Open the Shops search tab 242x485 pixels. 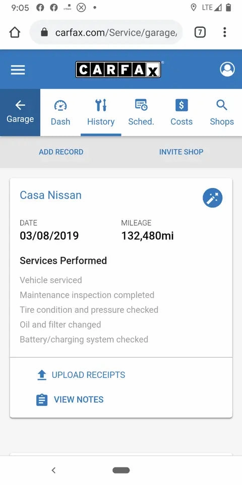tap(222, 112)
